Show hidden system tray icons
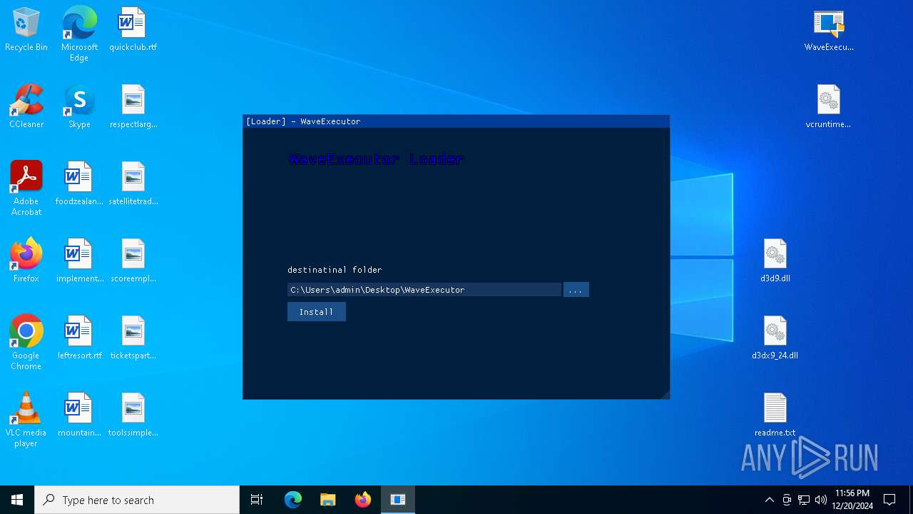The width and height of the screenshot is (913, 514). coord(769,500)
